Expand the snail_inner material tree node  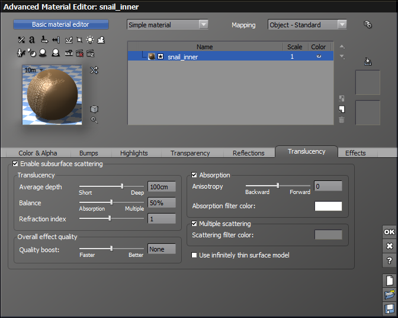[161, 57]
